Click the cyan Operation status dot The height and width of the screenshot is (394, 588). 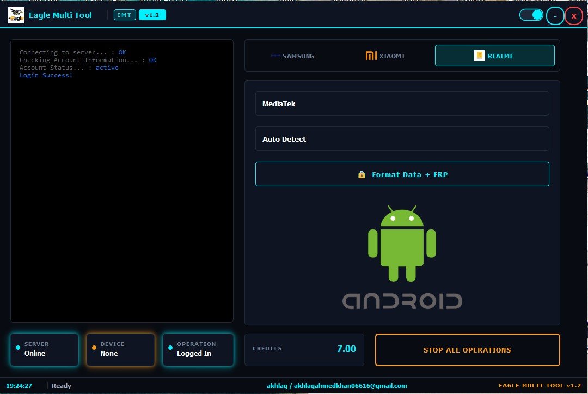(x=170, y=348)
